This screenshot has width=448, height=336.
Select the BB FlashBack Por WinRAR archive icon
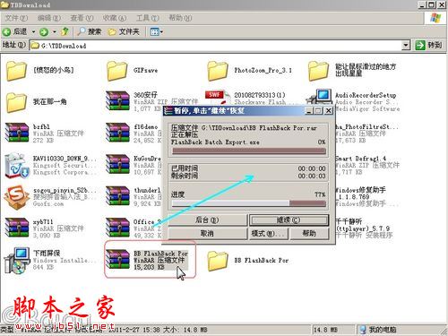[117, 259]
